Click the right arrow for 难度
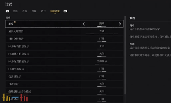 (120, 24)
